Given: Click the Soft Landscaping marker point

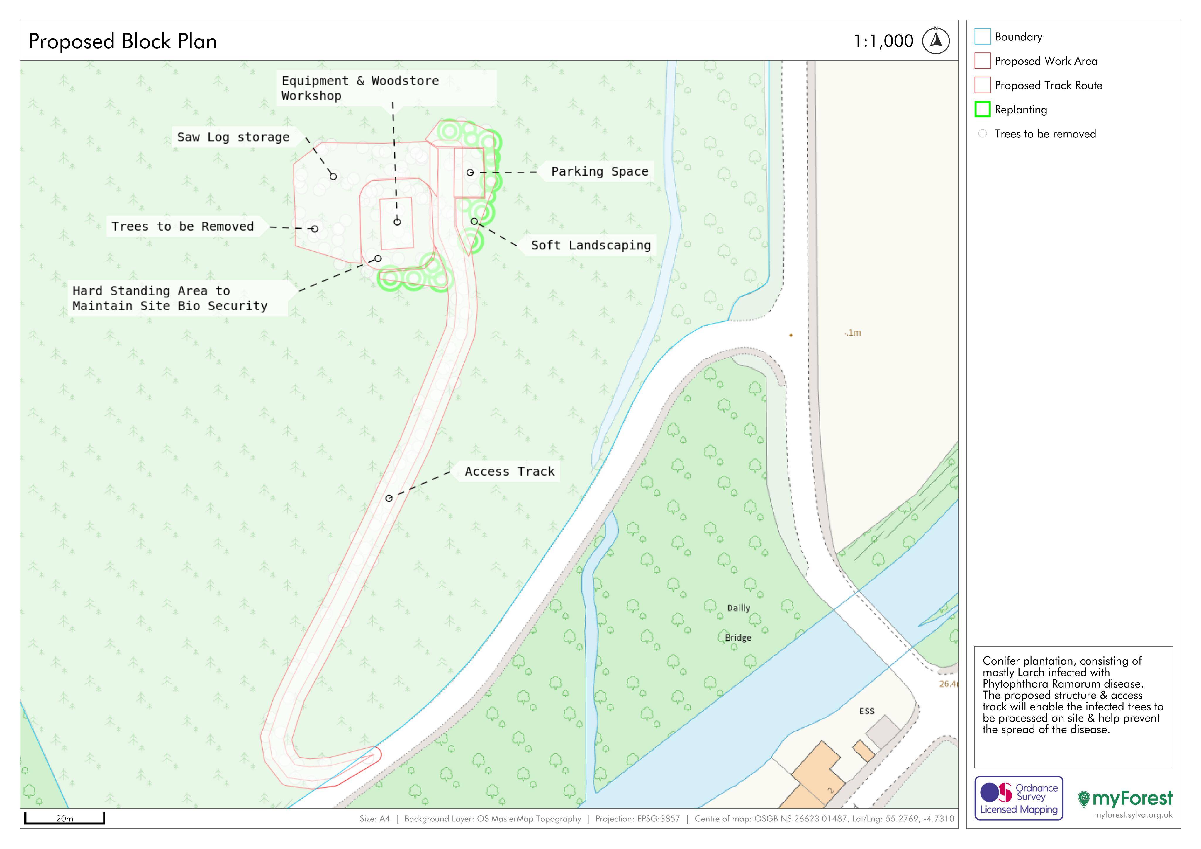Looking at the screenshot, I should [474, 221].
